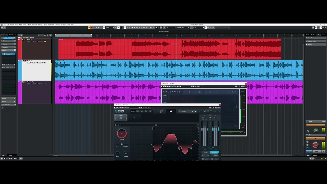Click the Reference button in Ozone
The width and height of the screenshot is (327, 184).
click(215, 156)
